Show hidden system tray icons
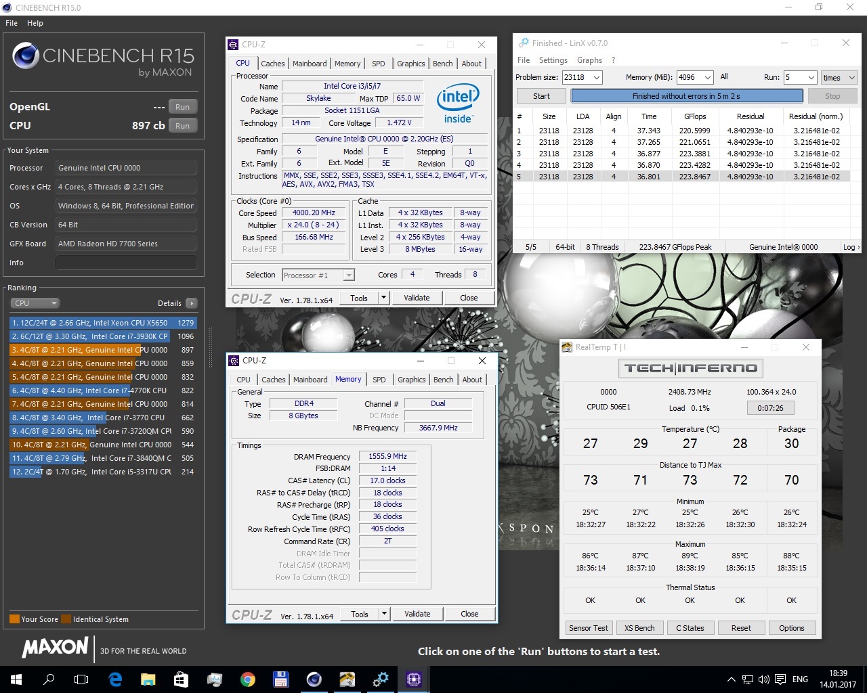 731,679
